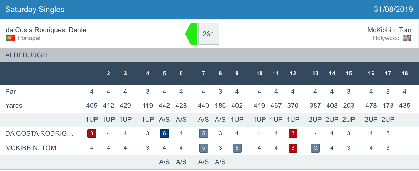419x171 pixels.
Task: Click the green winner arrow indicator
Action: (x=192, y=34)
